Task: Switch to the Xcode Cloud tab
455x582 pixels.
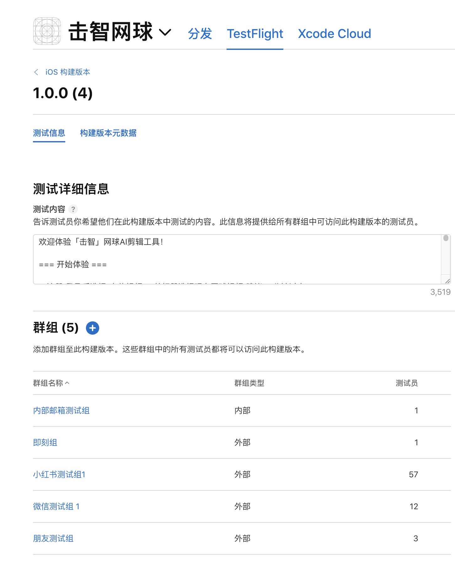Action: 335,34
